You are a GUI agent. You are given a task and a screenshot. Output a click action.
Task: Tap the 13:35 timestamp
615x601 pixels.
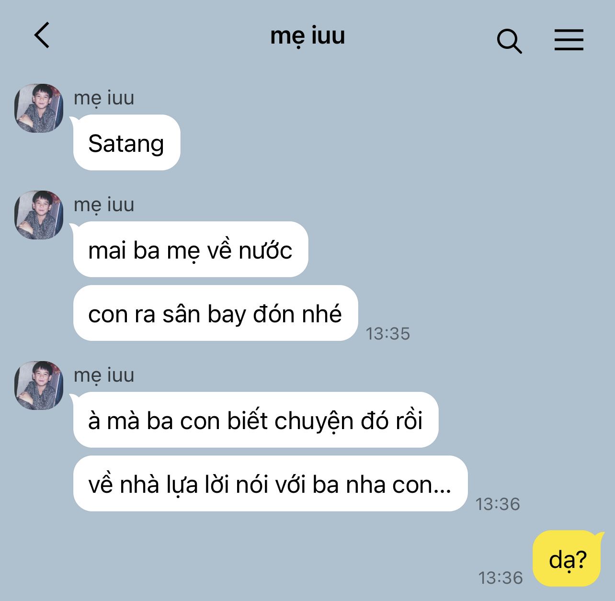pyautogui.click(x=388, y=333)
